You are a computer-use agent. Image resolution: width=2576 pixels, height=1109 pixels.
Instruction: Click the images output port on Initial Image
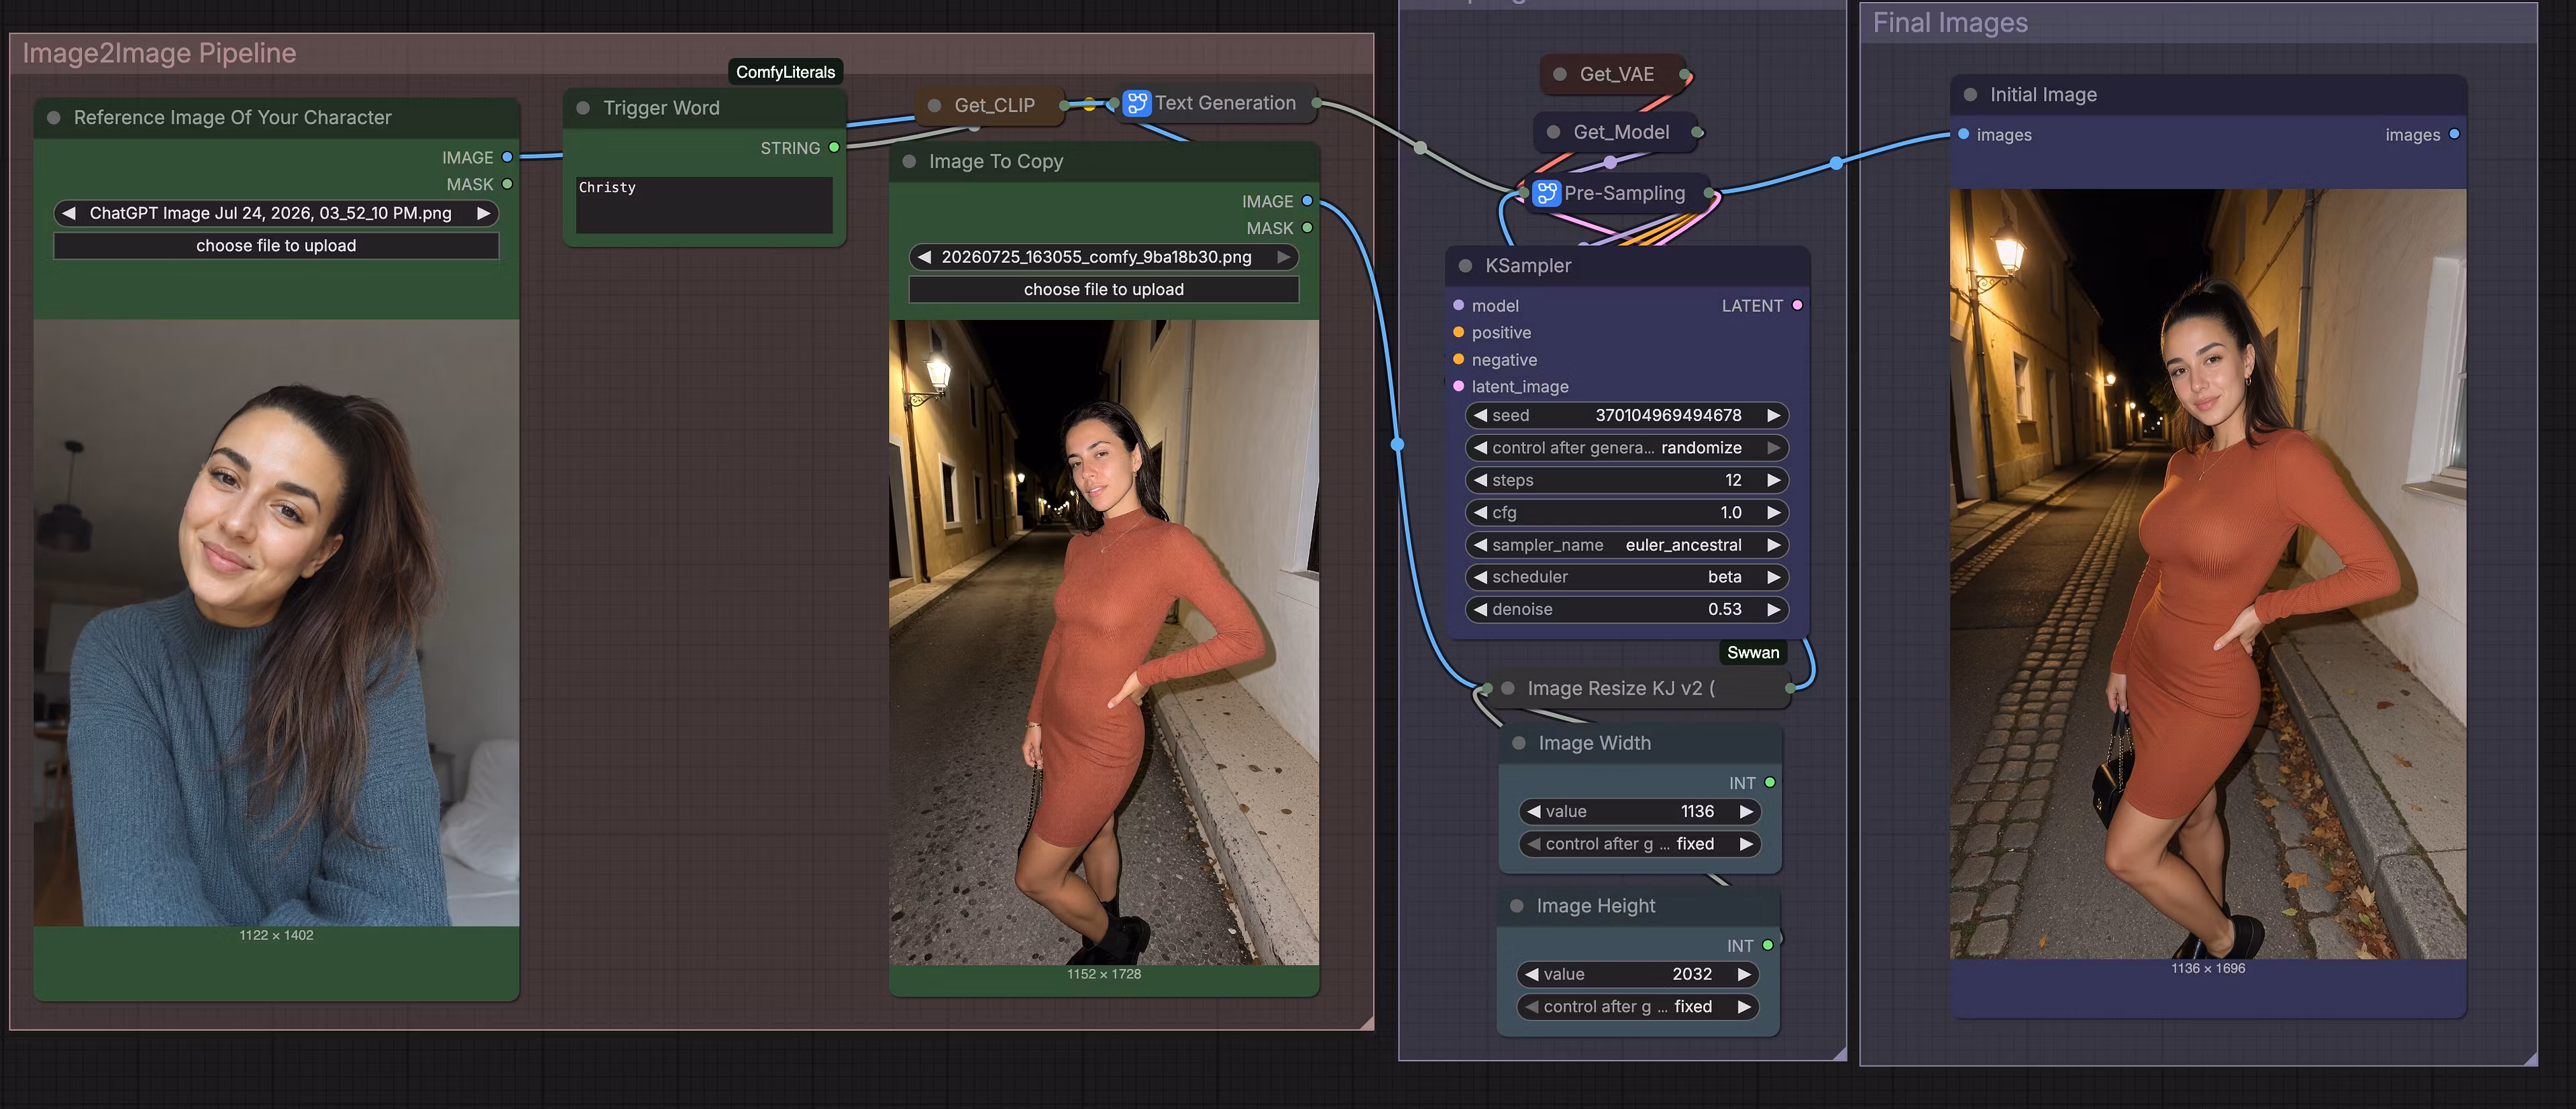click(2454, 134)
